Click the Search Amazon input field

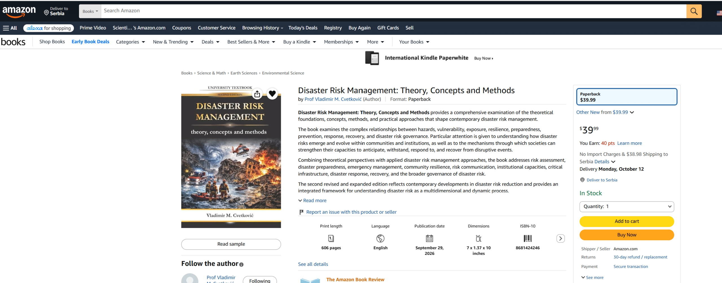pos(393,11)
